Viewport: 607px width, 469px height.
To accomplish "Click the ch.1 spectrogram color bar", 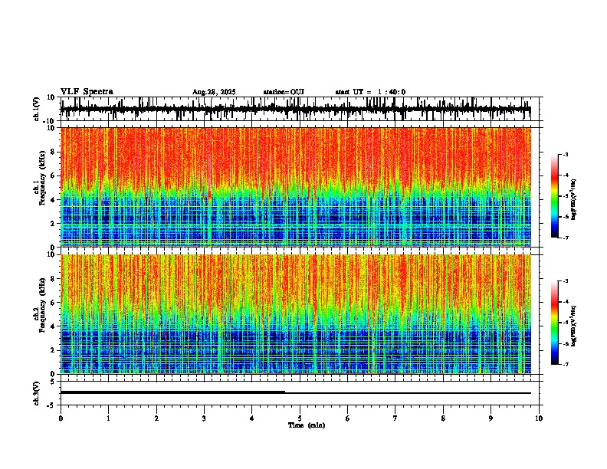I will point(555,196).
